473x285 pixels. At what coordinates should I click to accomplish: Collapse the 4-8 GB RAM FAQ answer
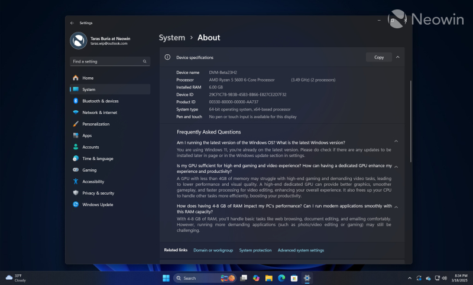(396, 207)
